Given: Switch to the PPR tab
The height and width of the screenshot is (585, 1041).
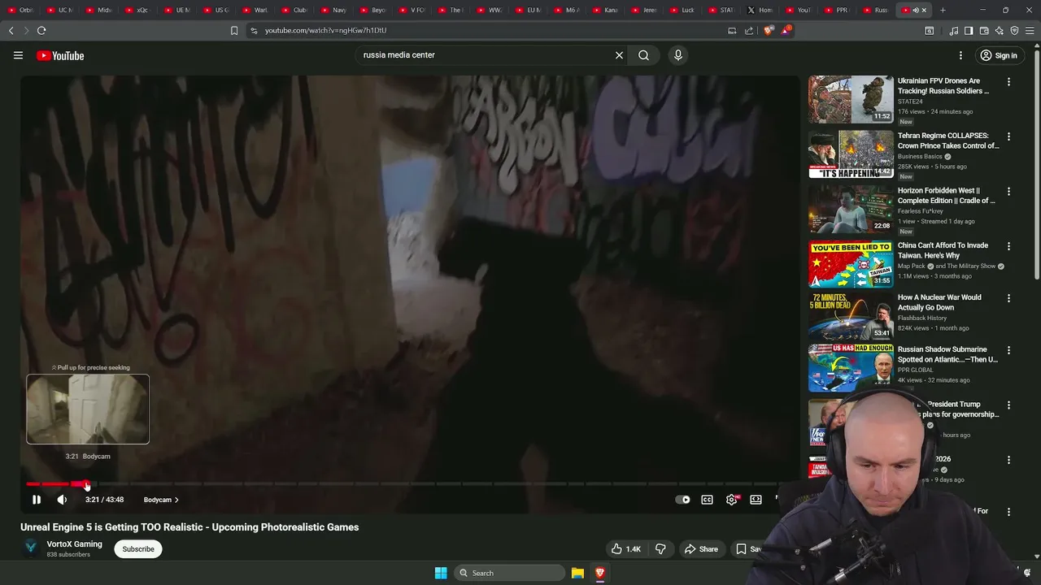Looking at the screenshot, I should (x=839, y=11).
